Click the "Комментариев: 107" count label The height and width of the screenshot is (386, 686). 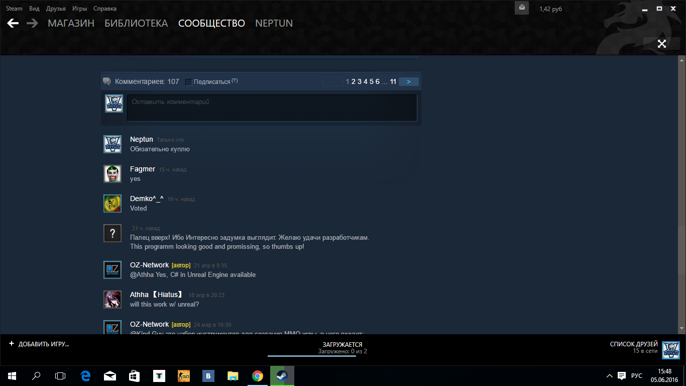(147, 81)
